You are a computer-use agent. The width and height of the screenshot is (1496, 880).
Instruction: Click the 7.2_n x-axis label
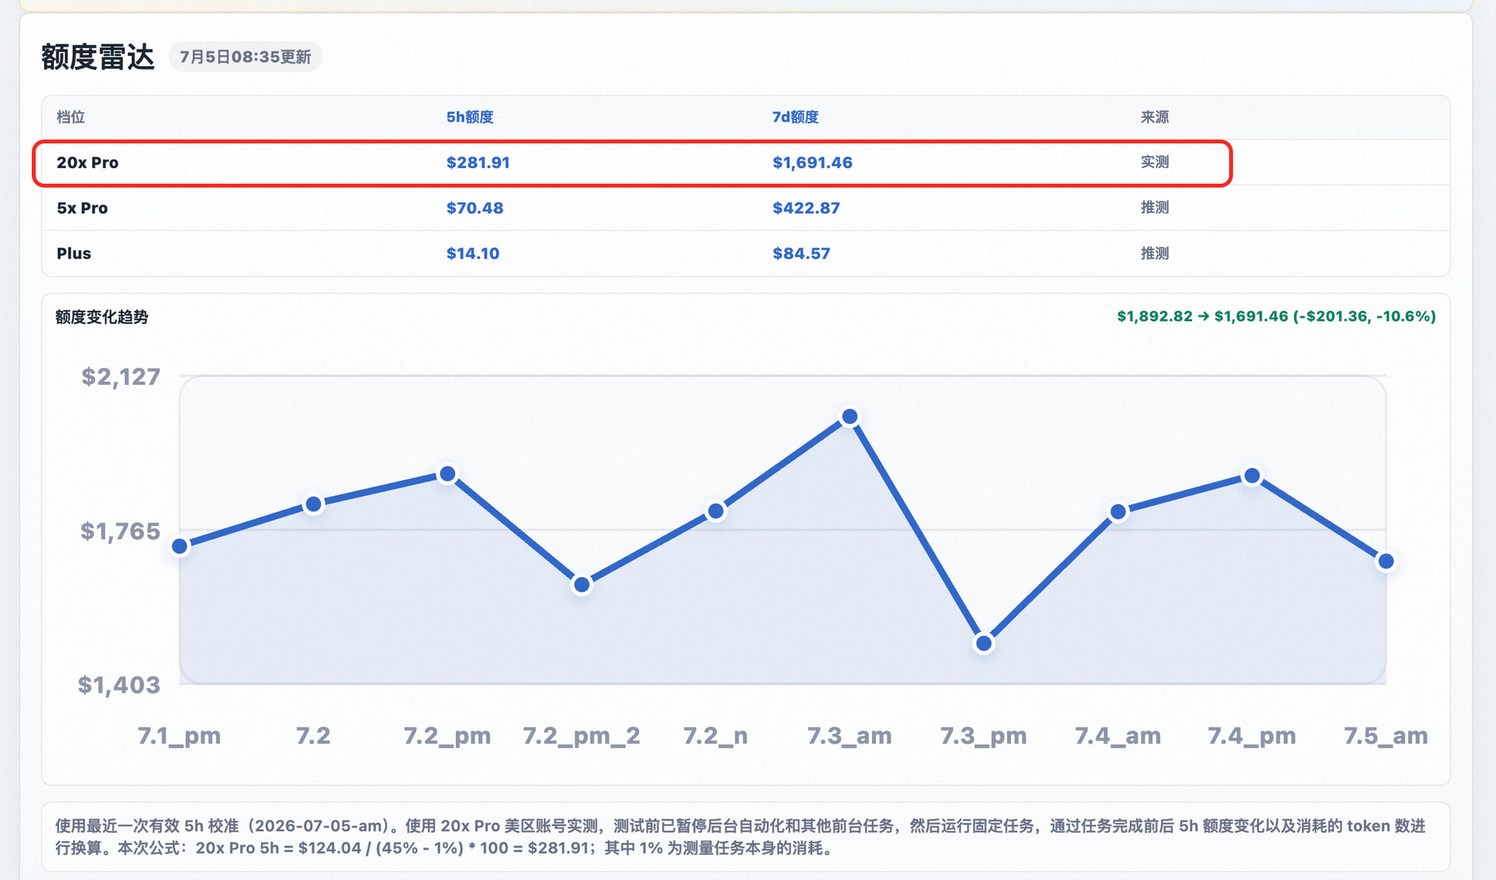(x=715, y=736)
